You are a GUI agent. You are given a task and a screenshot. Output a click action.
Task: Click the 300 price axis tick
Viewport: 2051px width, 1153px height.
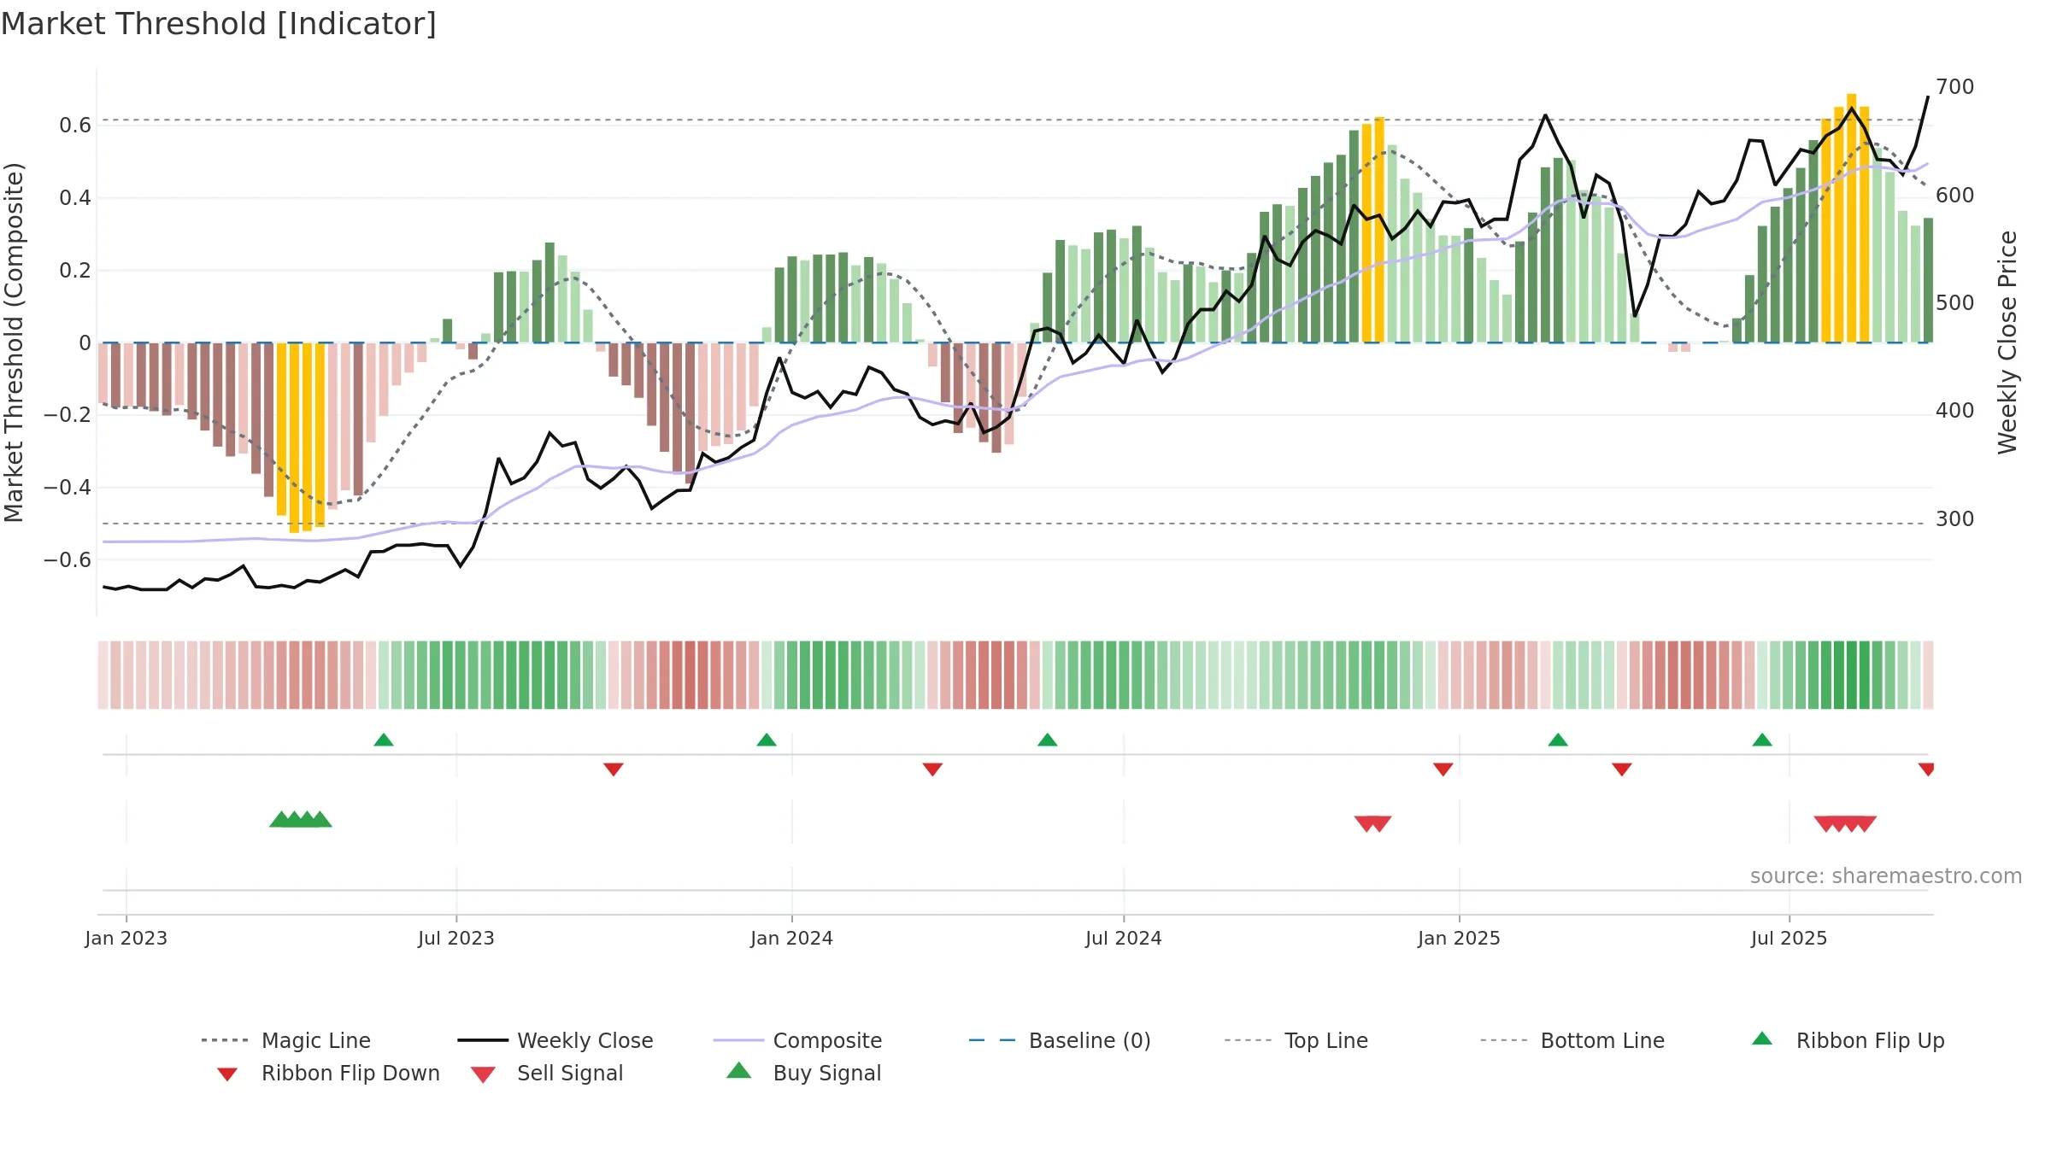1955,519
